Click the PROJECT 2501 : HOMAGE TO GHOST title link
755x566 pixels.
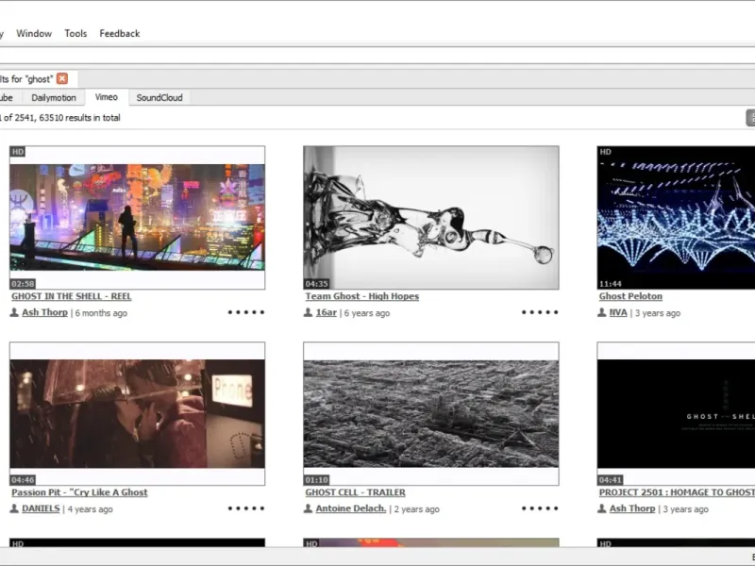pos(677,492)
